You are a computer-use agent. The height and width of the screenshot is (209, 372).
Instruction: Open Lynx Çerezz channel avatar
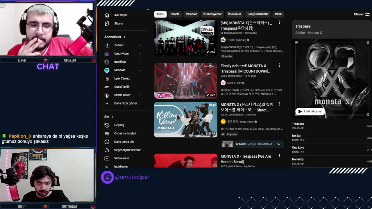107,78
